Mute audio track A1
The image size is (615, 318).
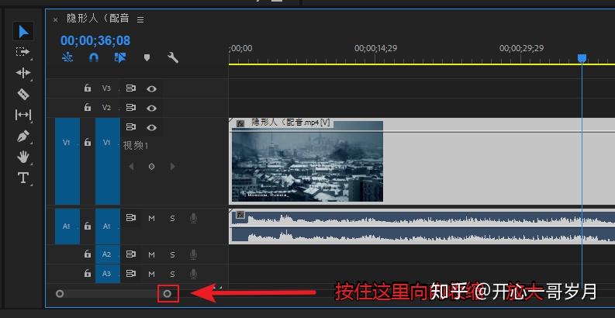[x=151, y=219]
